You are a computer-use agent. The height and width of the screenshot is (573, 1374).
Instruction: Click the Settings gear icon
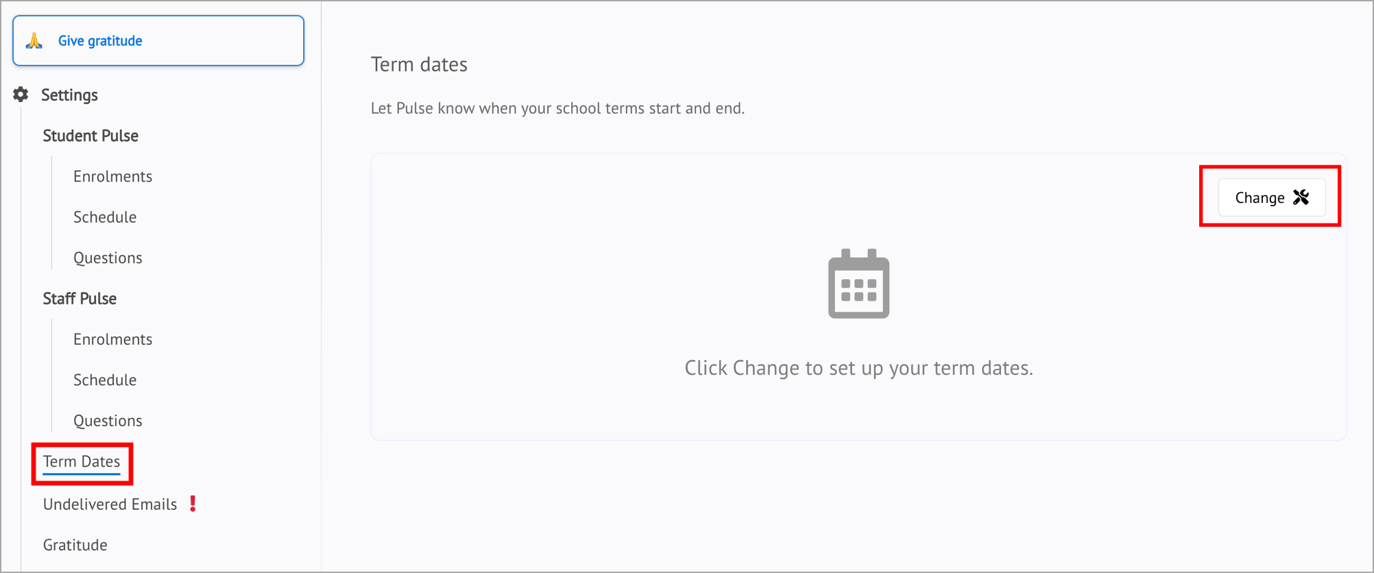(21, 95)
